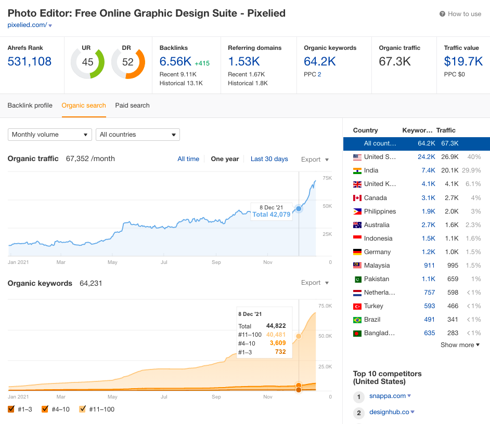Open the Monthly volume dropdown
Image resolution: width=490 pixels, height=424 pixels.
[x=50, y=135]
